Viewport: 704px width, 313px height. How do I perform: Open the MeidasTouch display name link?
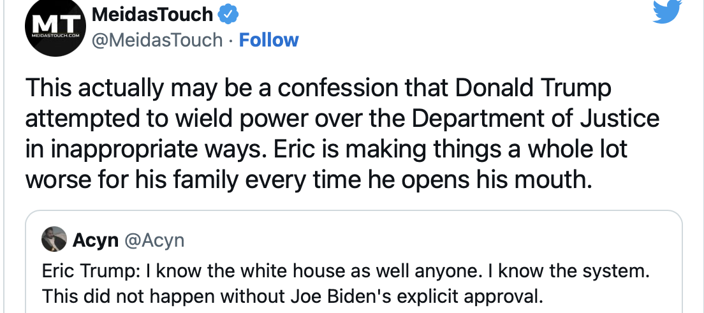click(x=152, y=13)
